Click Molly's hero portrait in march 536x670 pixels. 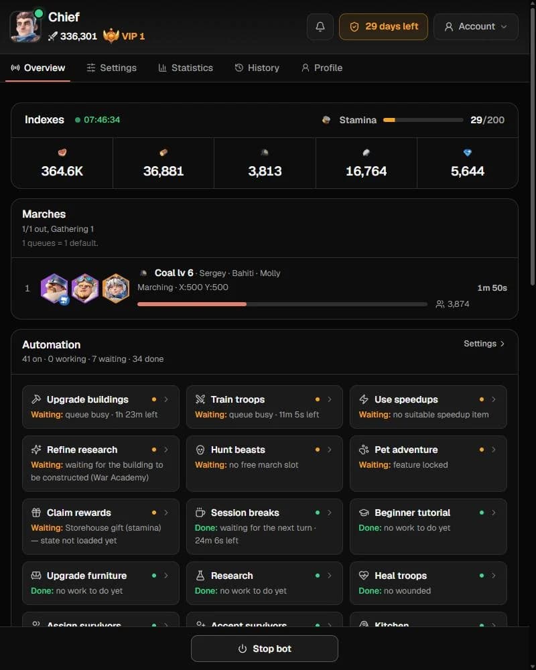tap(115, 288)
